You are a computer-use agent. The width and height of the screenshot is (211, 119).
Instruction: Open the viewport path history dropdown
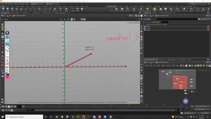coord(127,16)
